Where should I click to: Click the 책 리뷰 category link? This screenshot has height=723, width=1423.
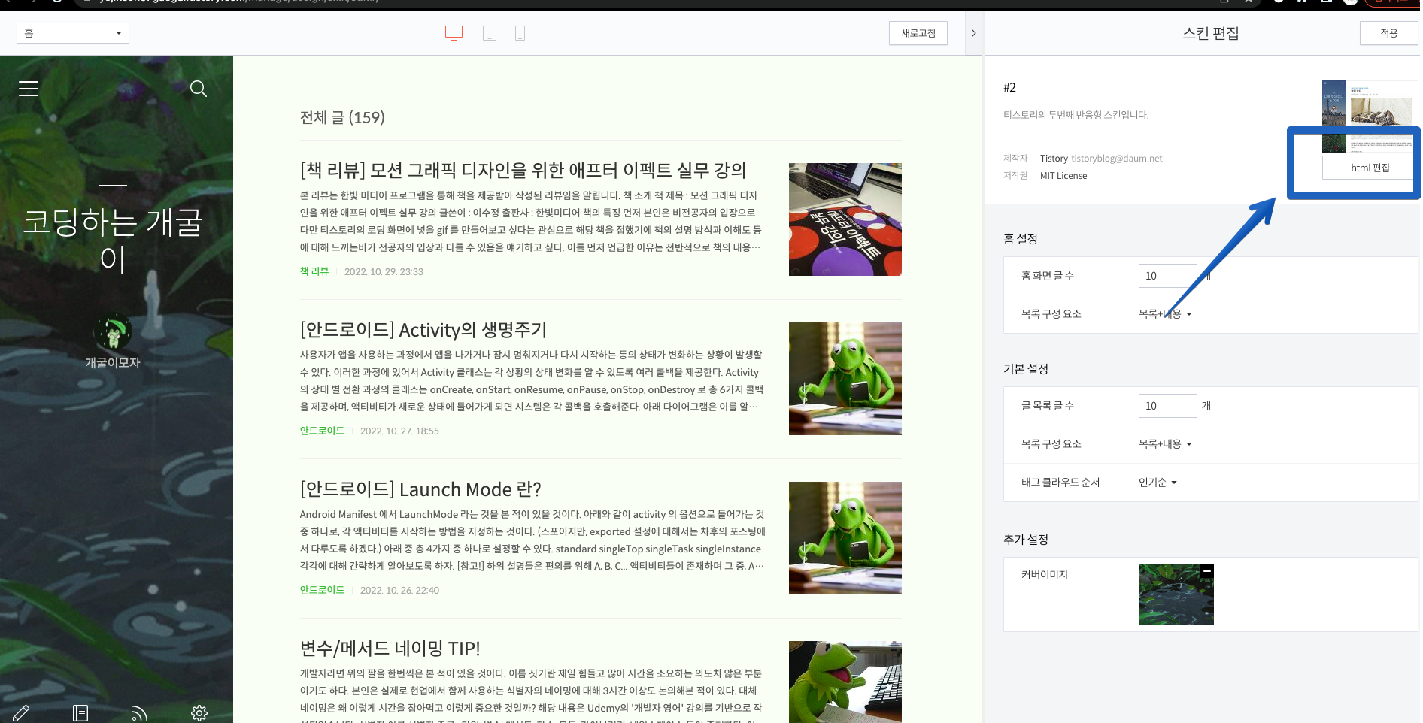click(x=314, y=271)
